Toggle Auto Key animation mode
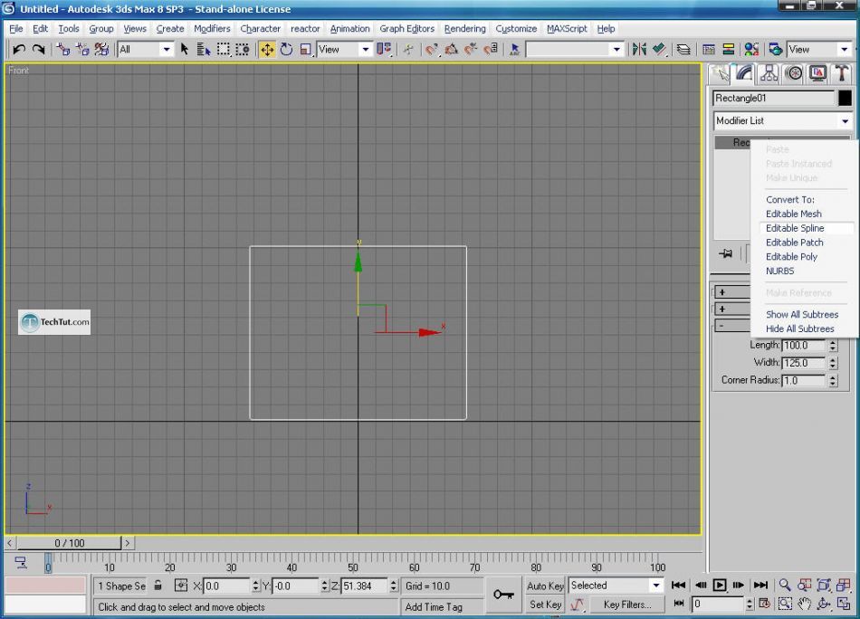 pyautogui.click(x=545, y=586)
